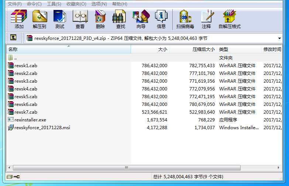The image size is (289, 186).
Task: Expand the archive path dropdown arrow
Action: click(279, 38)
